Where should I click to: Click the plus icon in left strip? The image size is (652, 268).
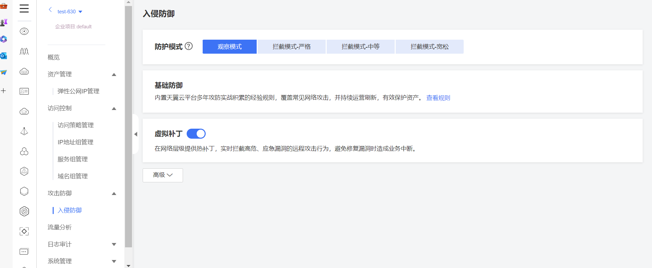click(x=4, y=91)
